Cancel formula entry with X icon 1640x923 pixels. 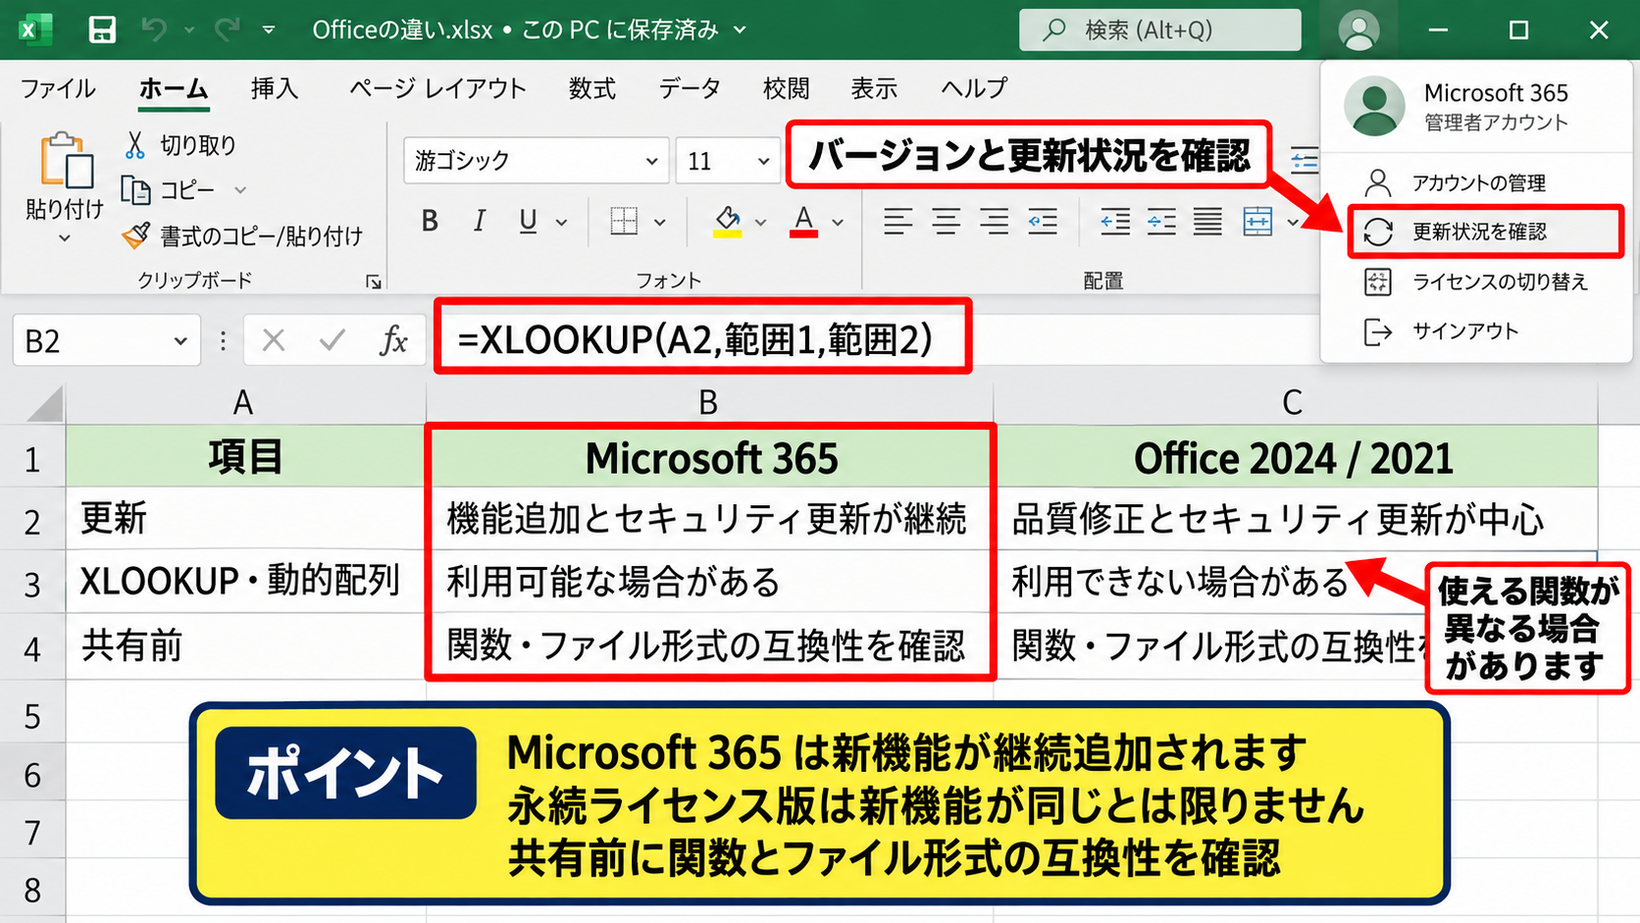tap(274, 340)
